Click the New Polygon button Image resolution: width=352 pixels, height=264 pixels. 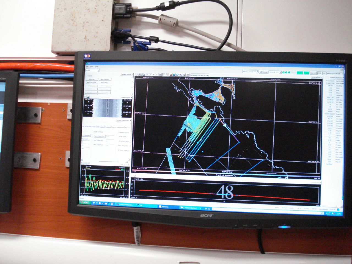click(105, 79)
